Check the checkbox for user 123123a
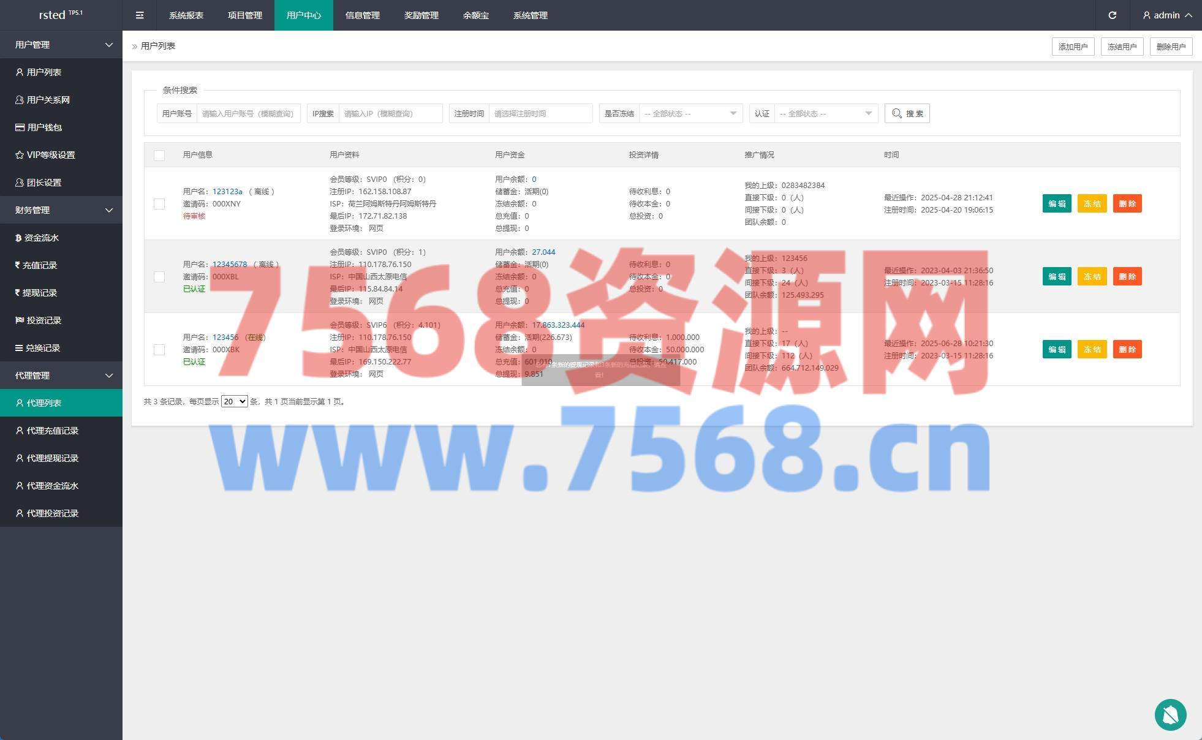Screen dimensions: 1202x740 [159, 203]
